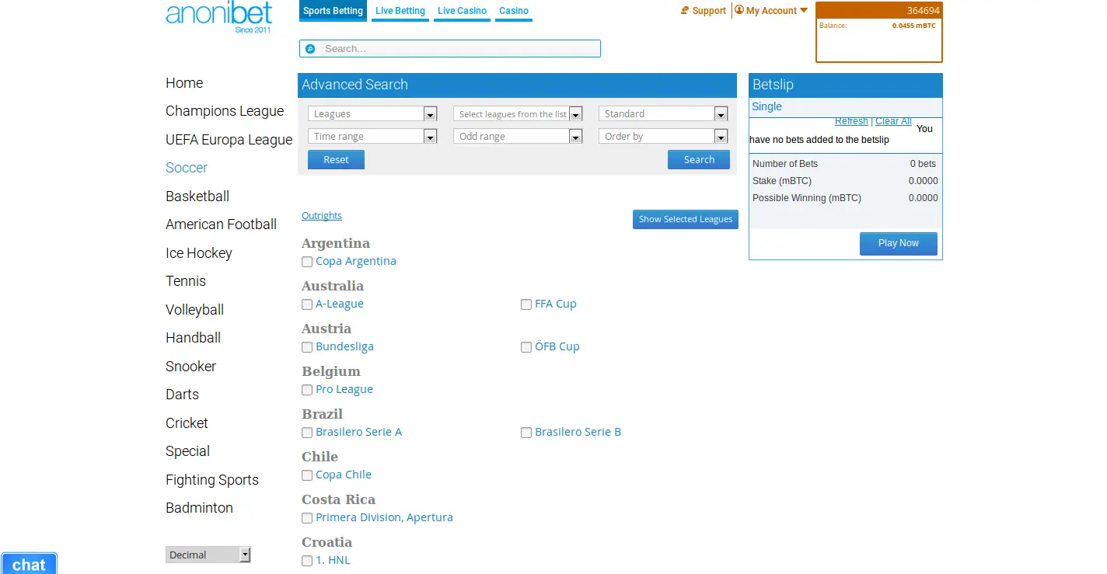Switch to the Sports Betting tab
The width and height of the screenshot is (1107, 574).
point(333,11)
